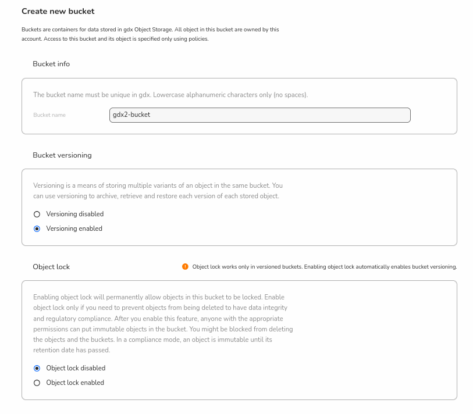
Task: Enable object lock via its radio button
Action: 37,383
